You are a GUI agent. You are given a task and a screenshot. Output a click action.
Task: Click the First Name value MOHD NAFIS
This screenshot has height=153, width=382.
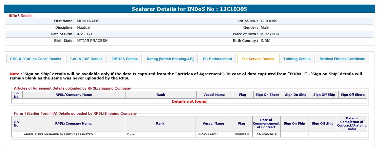(x=88, y=21)
